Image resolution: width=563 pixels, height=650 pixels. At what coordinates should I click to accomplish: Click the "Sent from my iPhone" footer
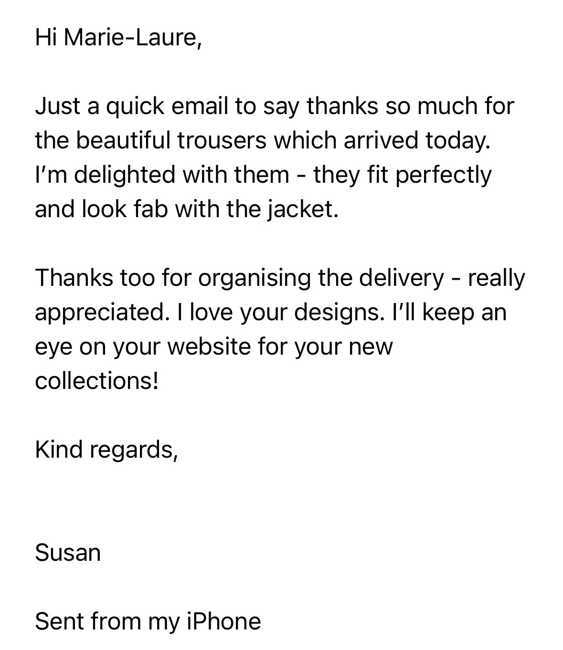tap(148, 621)
